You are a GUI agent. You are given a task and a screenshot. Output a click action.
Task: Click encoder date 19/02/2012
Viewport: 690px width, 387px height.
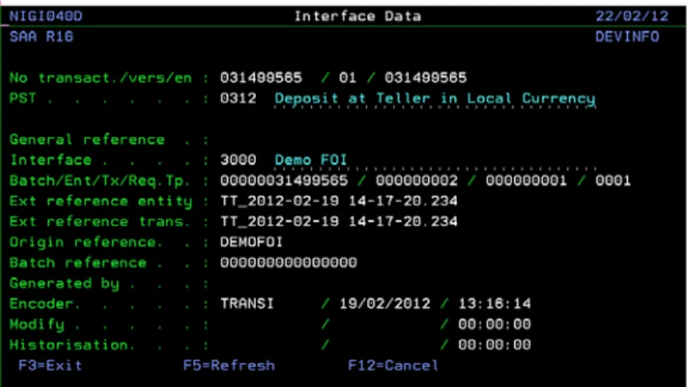(384, 303)
